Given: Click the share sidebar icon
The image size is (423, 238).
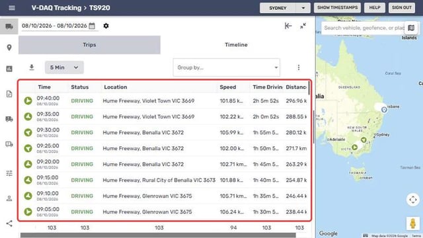Looking at the screenshot, I should [x=9, y=223].
